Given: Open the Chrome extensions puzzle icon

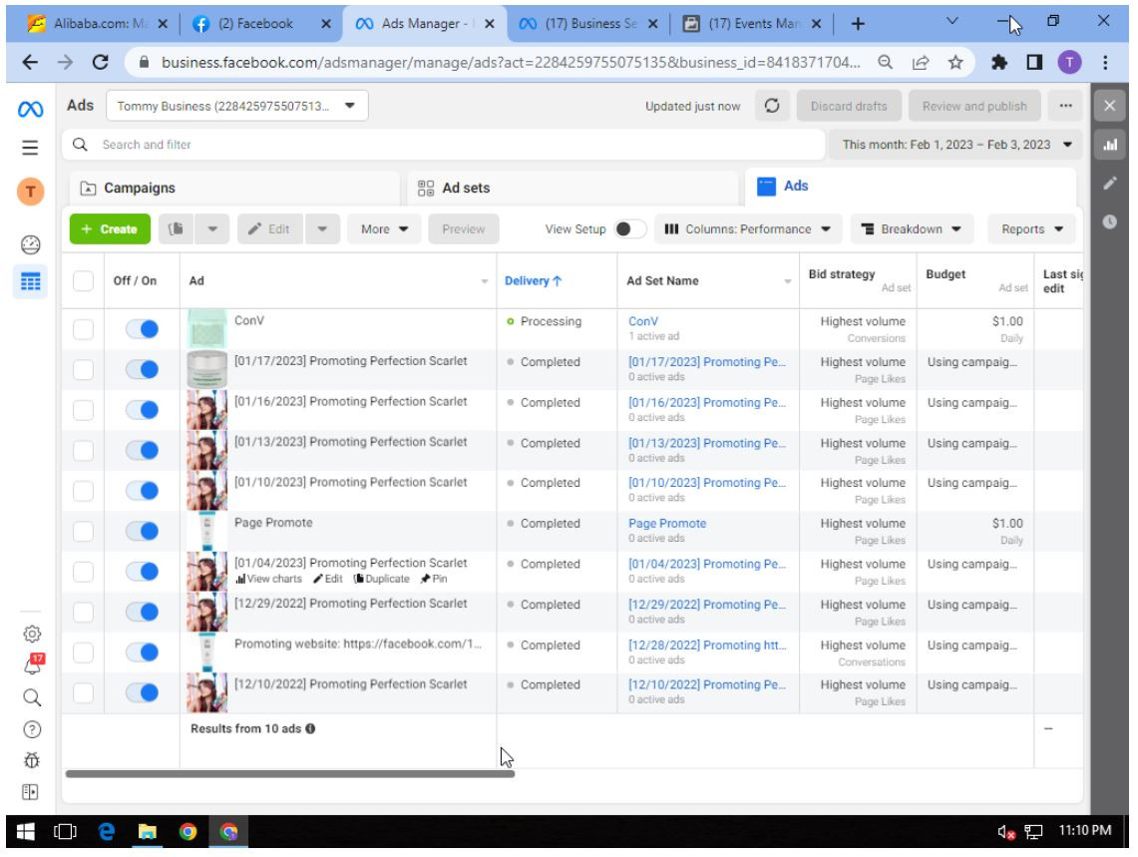Looking at the screenshot, I should coord(999,63).
